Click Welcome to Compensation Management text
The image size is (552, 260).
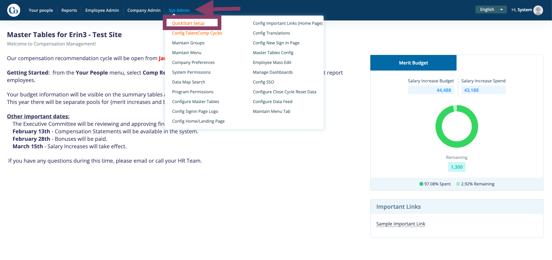point(51,44)
